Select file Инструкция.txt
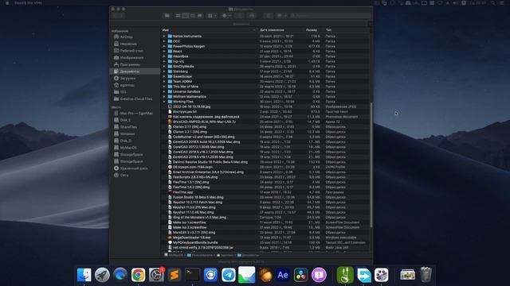 [x=265, y=111]
